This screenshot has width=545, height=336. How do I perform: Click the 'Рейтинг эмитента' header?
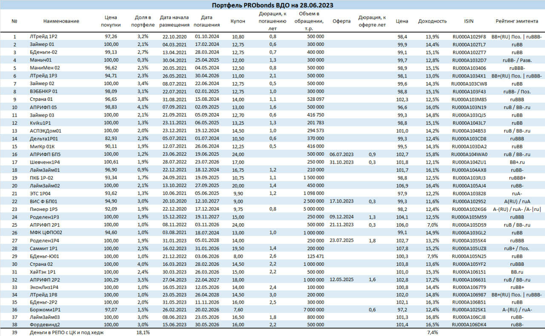(x=517, y=21)
